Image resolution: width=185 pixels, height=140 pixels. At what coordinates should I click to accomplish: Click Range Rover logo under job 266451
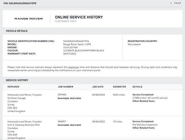(69, 125)
